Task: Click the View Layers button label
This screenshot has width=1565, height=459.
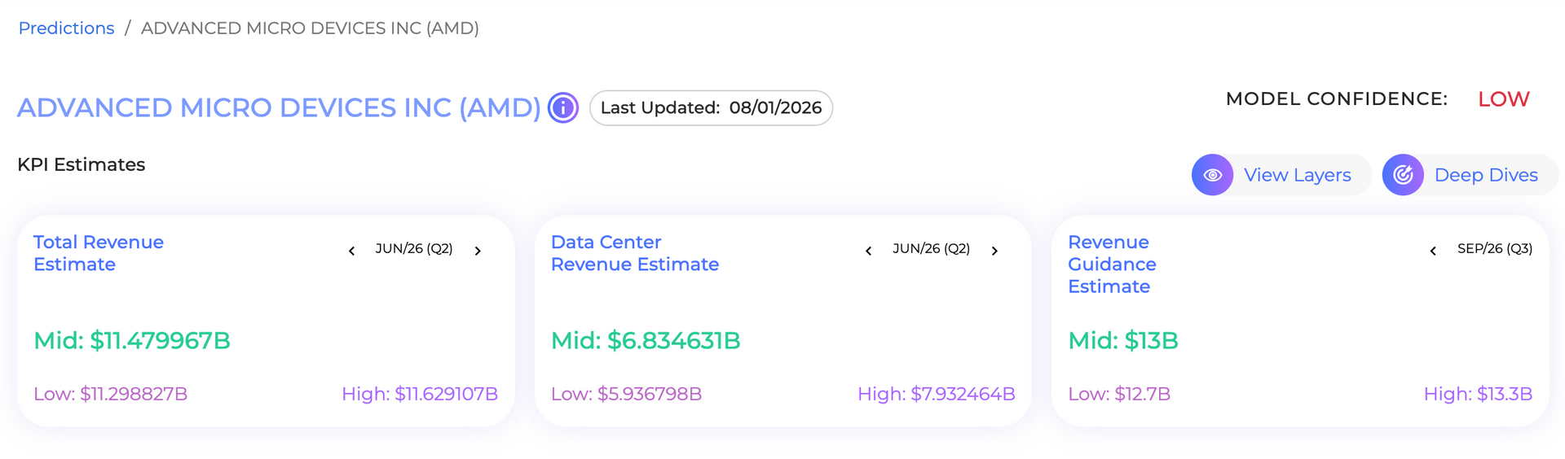Action: point(1298,175)
